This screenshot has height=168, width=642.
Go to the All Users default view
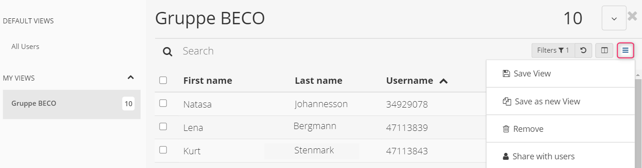point(25,47)
